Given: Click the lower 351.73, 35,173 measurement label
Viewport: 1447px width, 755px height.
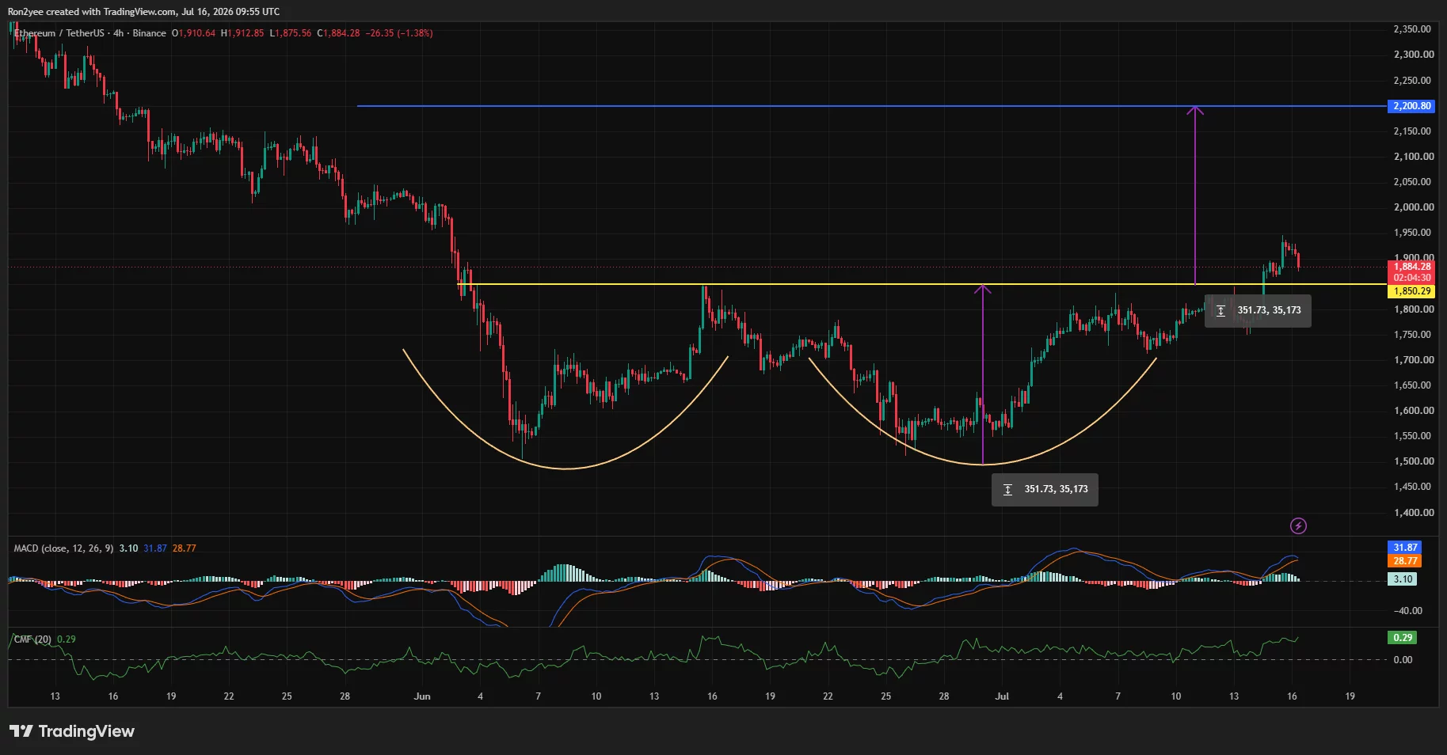Looking at the screenshot, I should [1045, 489].
